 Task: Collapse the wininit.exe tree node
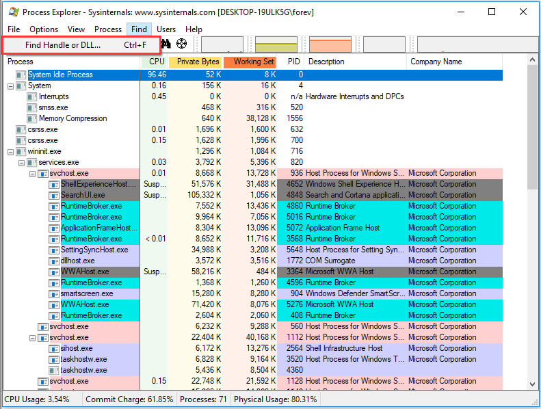pyautogui.click(x=10, y=151)
